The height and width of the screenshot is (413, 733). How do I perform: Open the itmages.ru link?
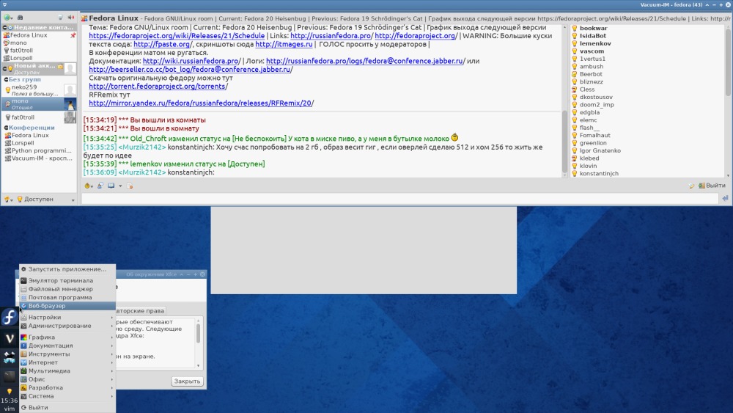(x=284, y=45)
